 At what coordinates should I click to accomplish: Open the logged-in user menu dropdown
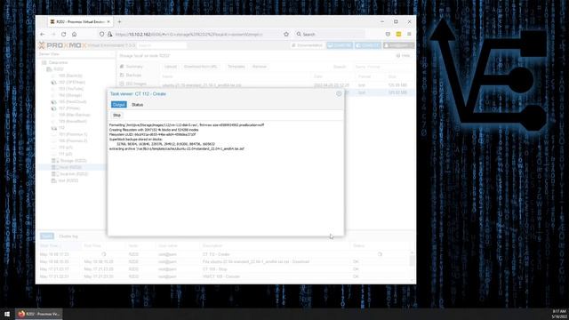click(398, 45)
